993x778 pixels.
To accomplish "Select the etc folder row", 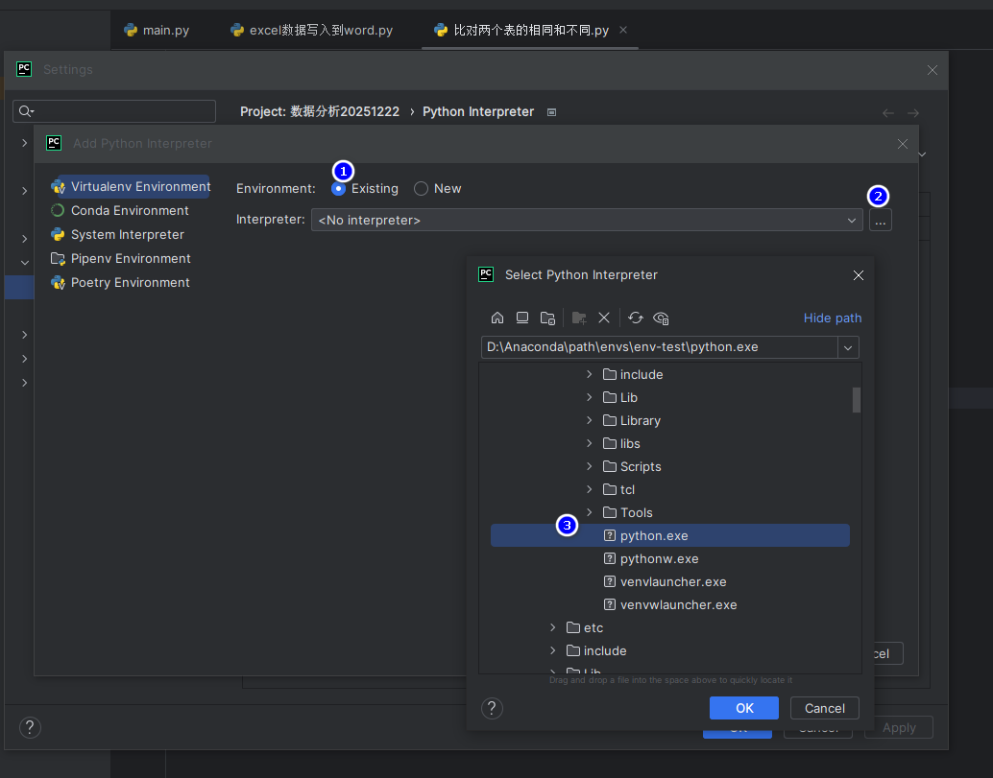I will point(670,627).
